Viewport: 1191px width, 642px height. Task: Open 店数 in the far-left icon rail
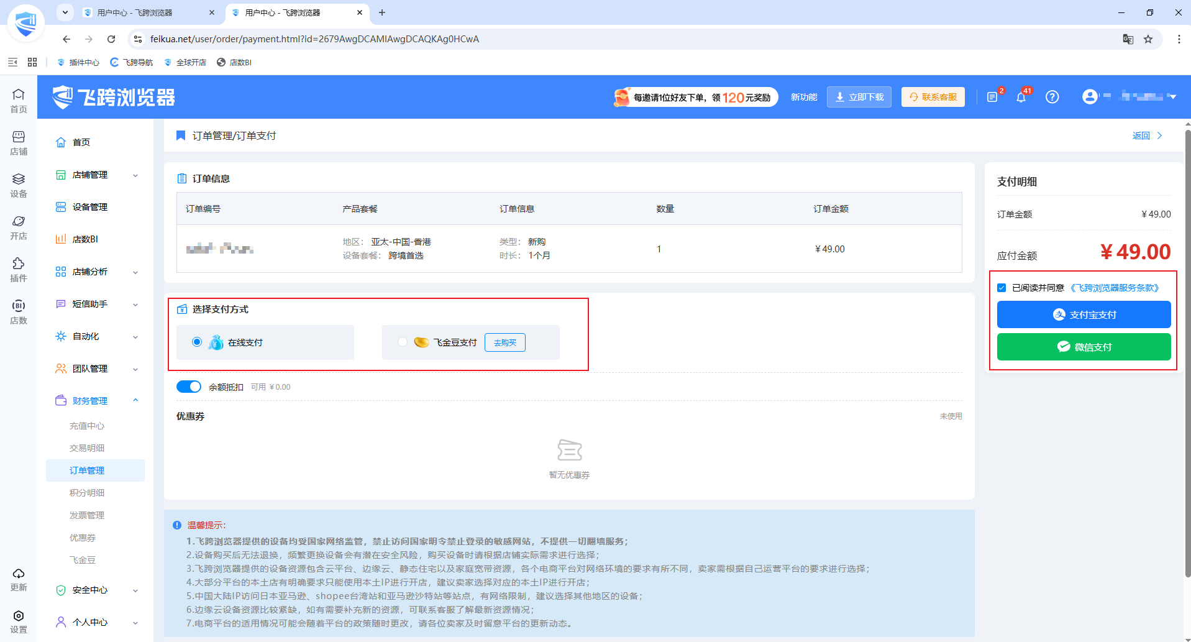(x=19, y=312)
